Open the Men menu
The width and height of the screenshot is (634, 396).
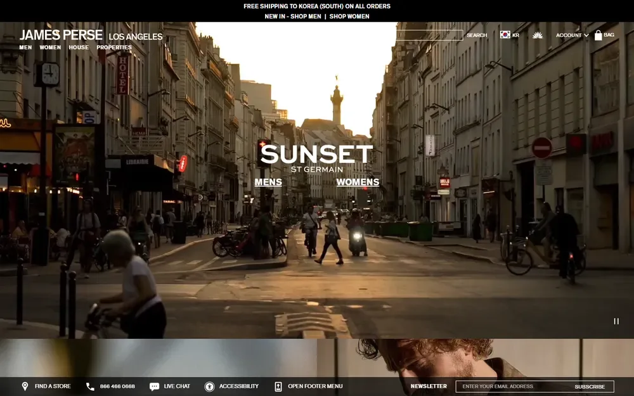[25, 48]
